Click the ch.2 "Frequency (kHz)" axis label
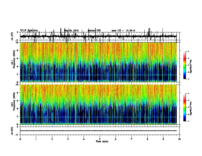The height and width of the screenshot is (156, 202). [14, 101]
